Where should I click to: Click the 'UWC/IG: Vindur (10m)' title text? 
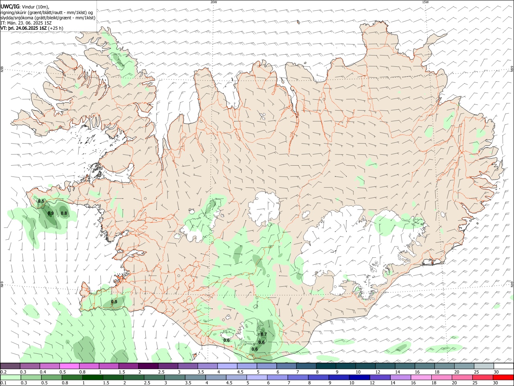pyautogui.click(x=25, y=6)
